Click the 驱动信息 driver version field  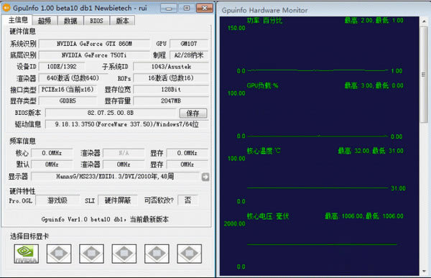click(x=126, y=124)
